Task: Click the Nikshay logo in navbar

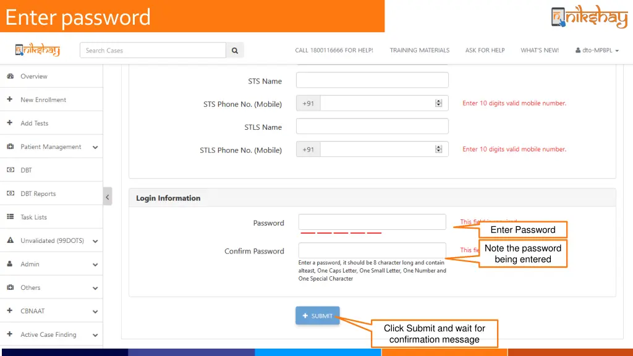Action: click(x=38, y=50)
